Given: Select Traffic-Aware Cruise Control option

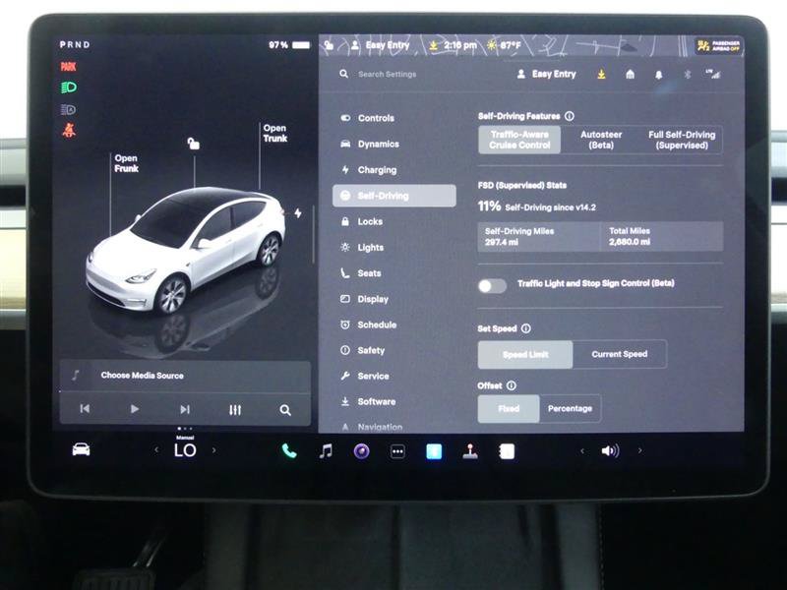Looking at the screenshot, I should pyautogui.click(x=519, y=140).
